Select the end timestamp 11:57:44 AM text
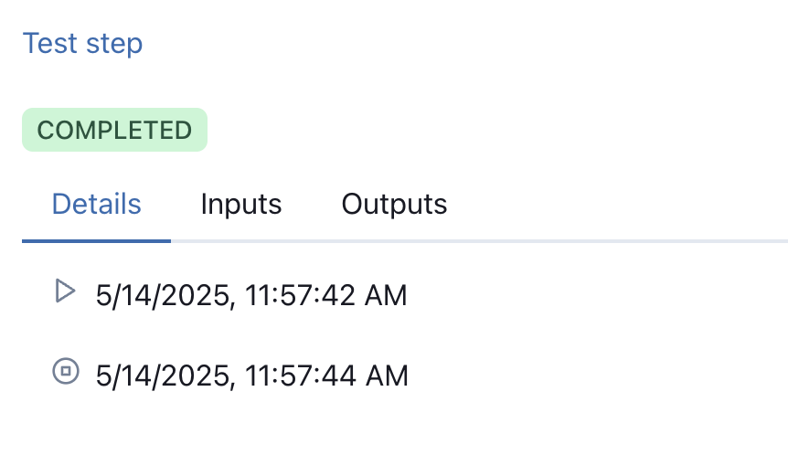The width and height of the screenshot is (788, 455). pyautogui.click(x=251, y=376)
